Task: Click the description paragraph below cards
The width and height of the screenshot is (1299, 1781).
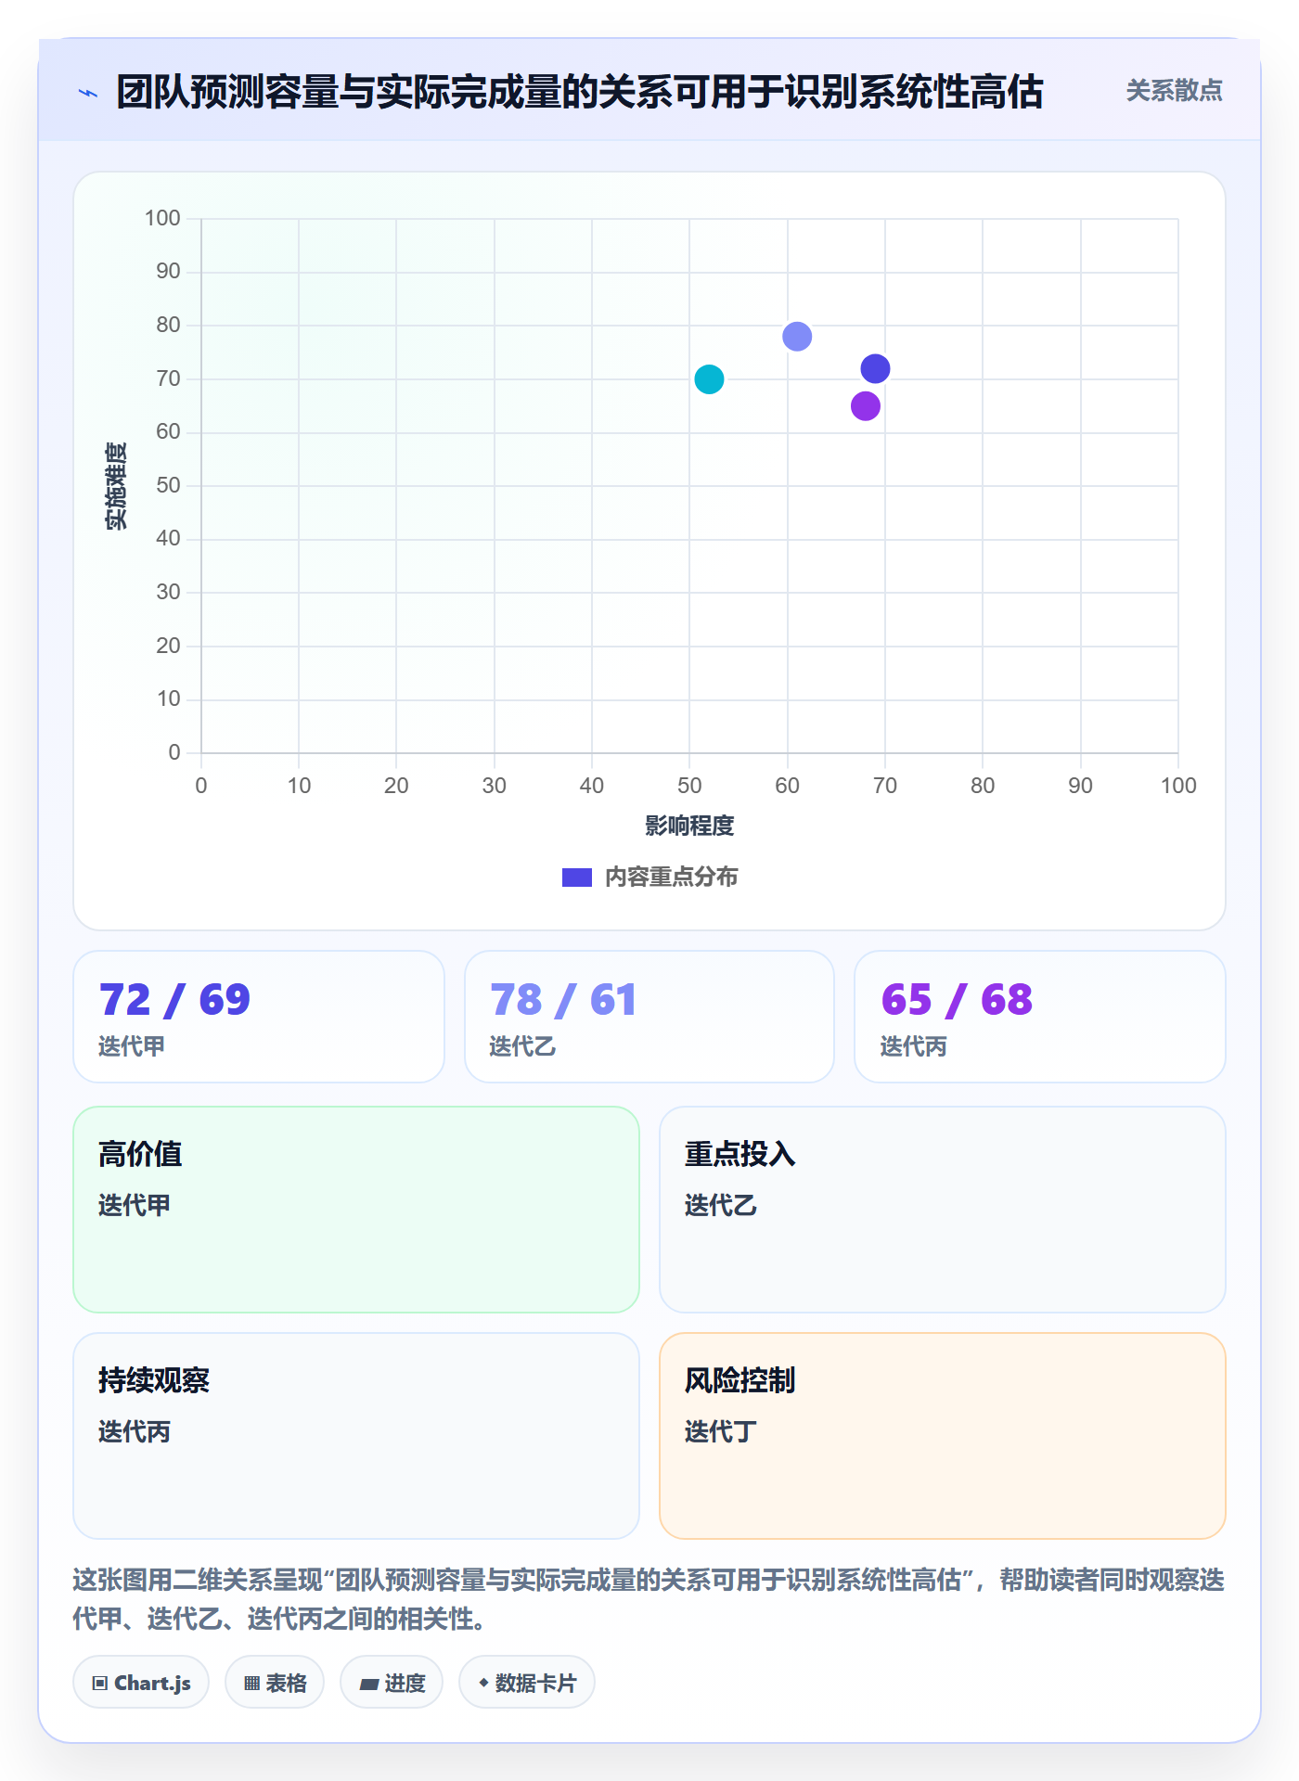Action: coord(649,1599)
